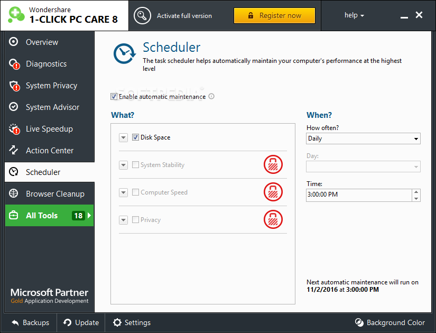Viewport: 436px width, 333px height.
Task: Decrease time with the down spinner arrow
Action: point(416,198)
